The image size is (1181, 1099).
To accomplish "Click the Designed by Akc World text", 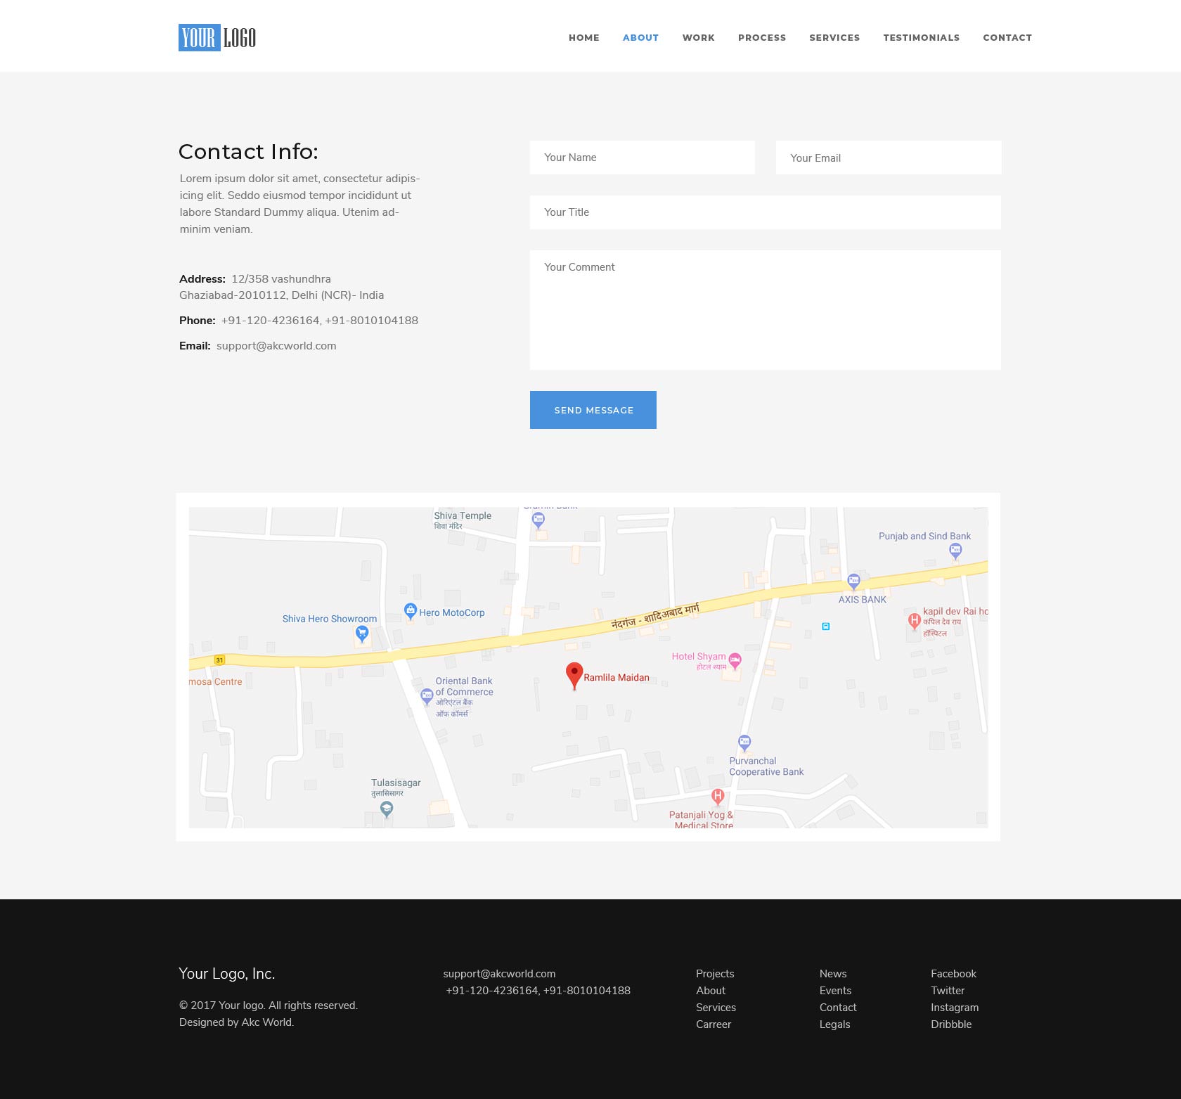I will click(236, 1022).
